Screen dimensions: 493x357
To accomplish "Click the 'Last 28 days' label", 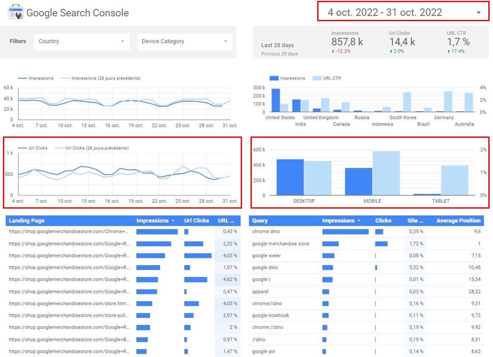I will (x=277, y=45).
